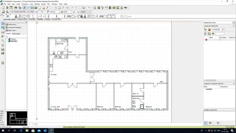The height and width of the screenshot is (133, 236).
Task: Click the bottom-most icon in left sidebar
Action: click(x=3, y=63)
